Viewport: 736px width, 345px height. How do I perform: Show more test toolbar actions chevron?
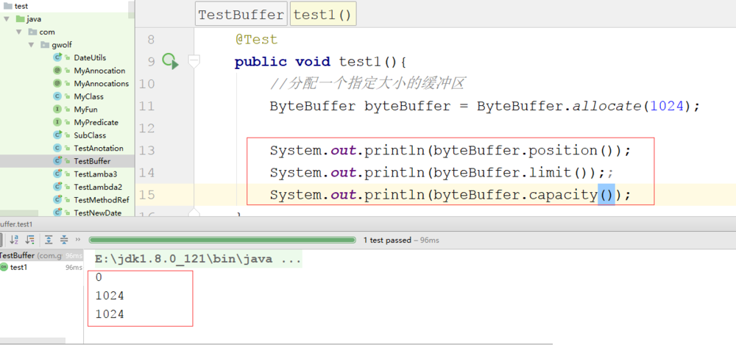[78, 239]
